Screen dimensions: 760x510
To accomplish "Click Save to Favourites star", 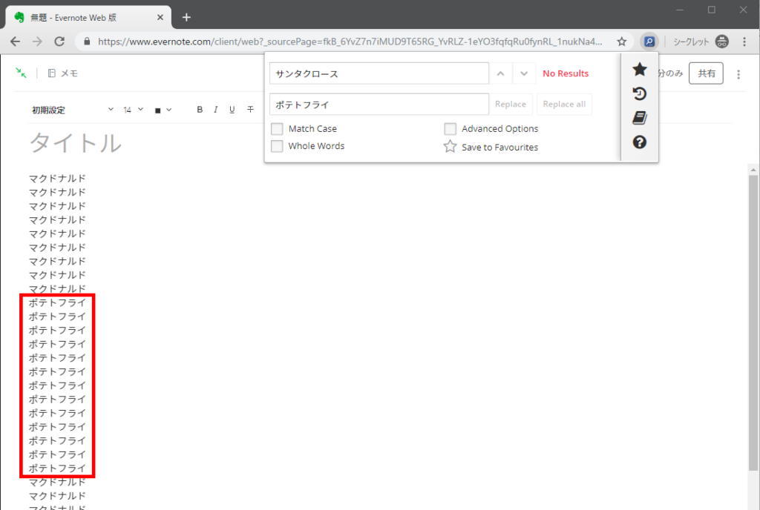I will (x=451, y=147).
